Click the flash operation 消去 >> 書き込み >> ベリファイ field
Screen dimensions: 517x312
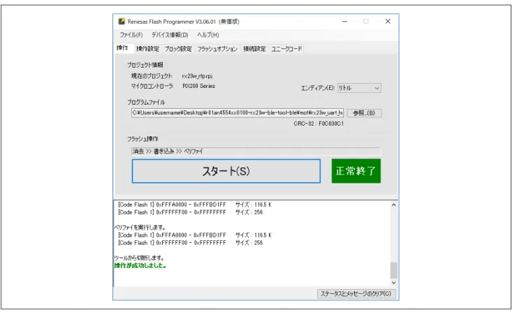256,151
